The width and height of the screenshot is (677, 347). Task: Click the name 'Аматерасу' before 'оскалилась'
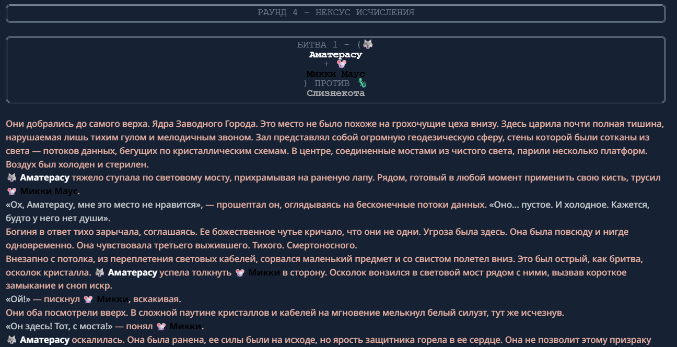(x=45, y=340)
